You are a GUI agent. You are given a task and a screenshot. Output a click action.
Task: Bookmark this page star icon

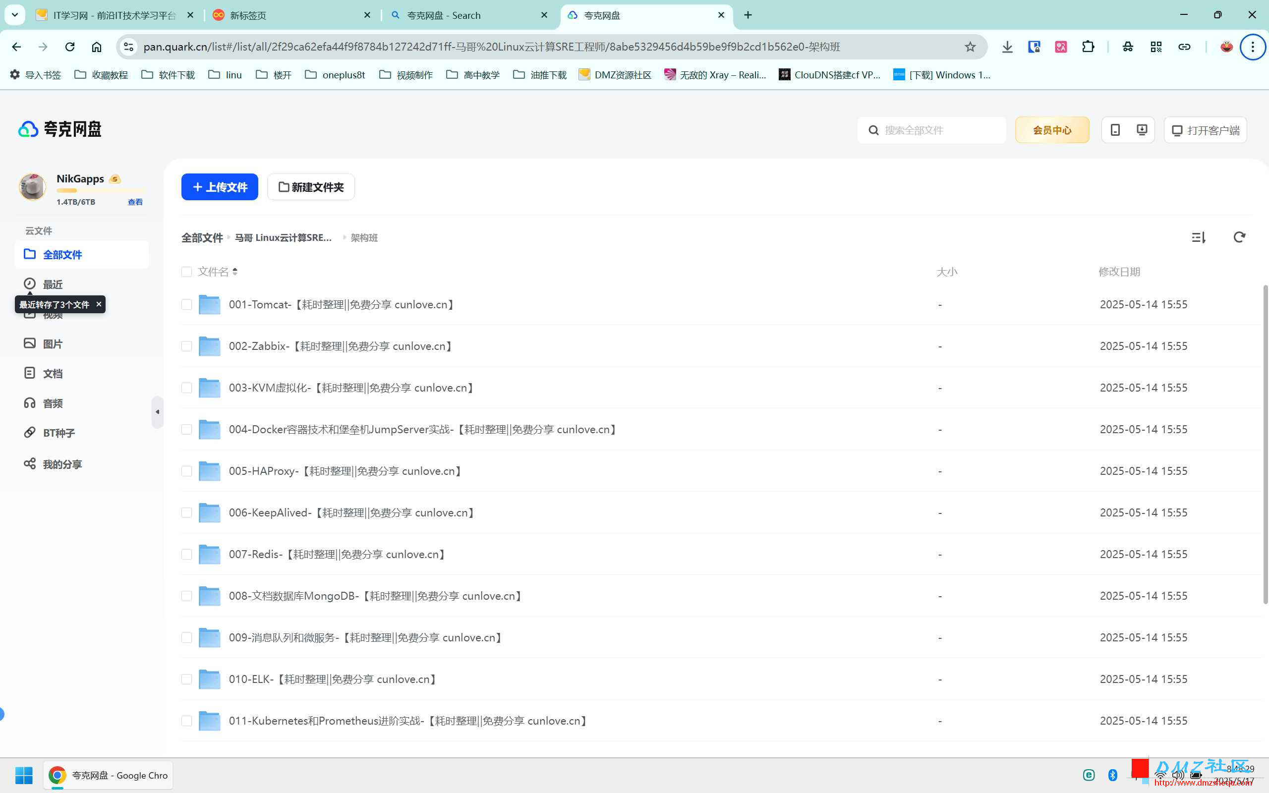tap(970, 47)
